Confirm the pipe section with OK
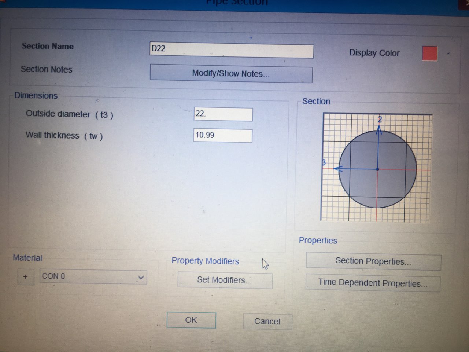 pos(191,320)
